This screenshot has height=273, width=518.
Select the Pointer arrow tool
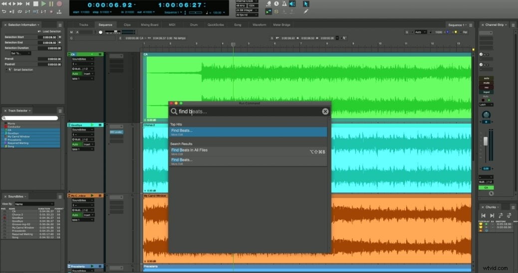click(306, 4)
